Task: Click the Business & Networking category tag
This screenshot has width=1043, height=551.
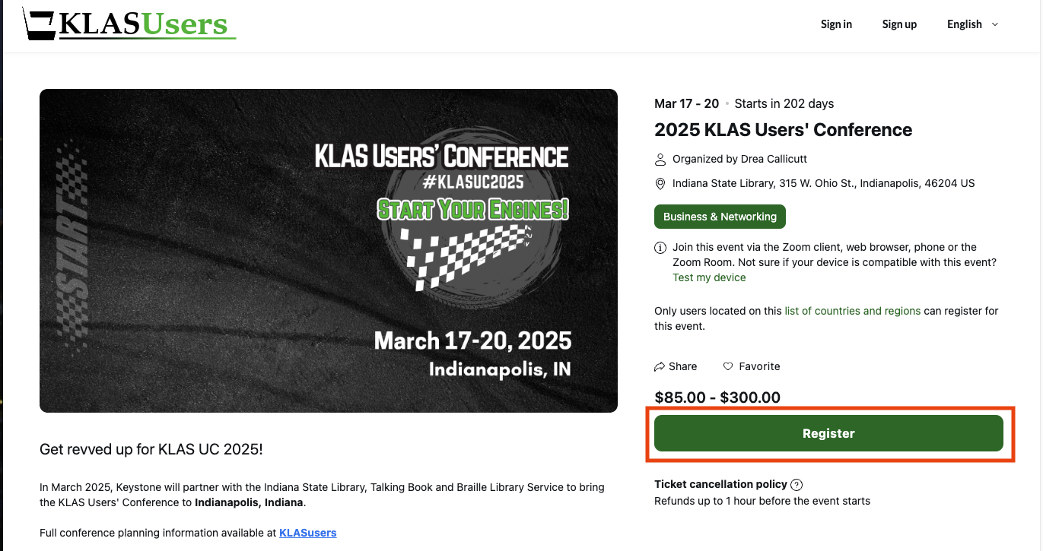Action: (x=720, y=217)
